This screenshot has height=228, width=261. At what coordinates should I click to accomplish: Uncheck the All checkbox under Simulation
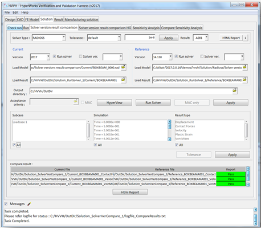(x=95, y=145)
